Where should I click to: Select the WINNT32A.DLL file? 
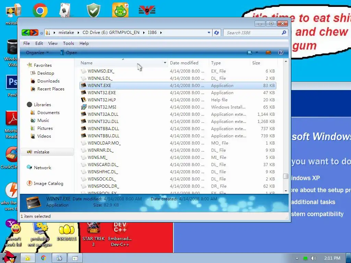tap(178, 114)
